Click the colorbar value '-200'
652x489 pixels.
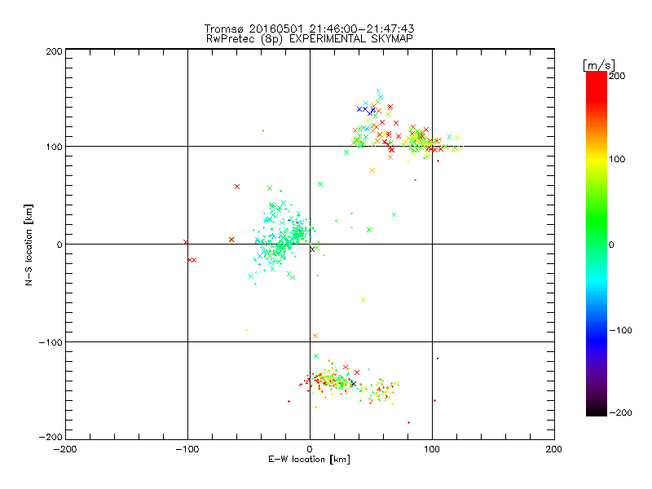point(620,412)
